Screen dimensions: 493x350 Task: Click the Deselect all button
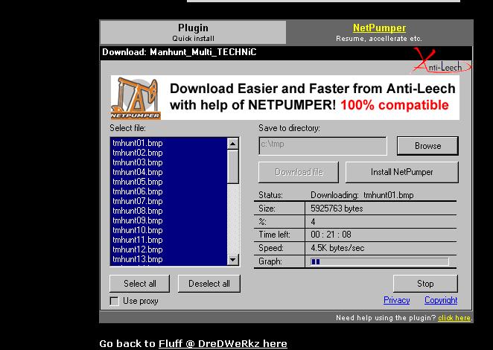209,284
